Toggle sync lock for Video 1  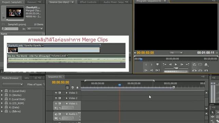pyautogui.click(x=60, y=104)
